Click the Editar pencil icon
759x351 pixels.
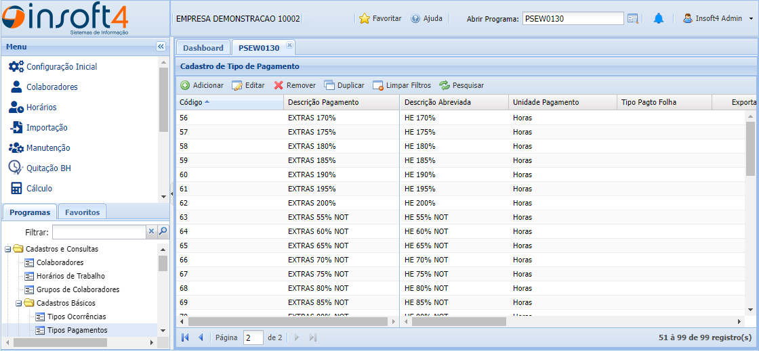point(237,85)
